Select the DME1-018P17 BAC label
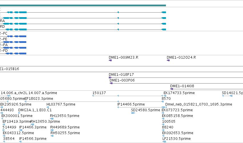243x143 pixels. pos(121,75)
